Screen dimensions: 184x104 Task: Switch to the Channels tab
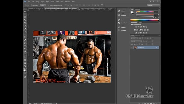tap(137, 36)
